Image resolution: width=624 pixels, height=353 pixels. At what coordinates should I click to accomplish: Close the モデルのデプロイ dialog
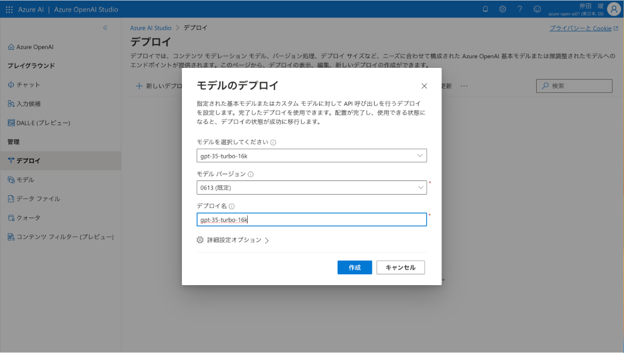click(x=425, y=86)
